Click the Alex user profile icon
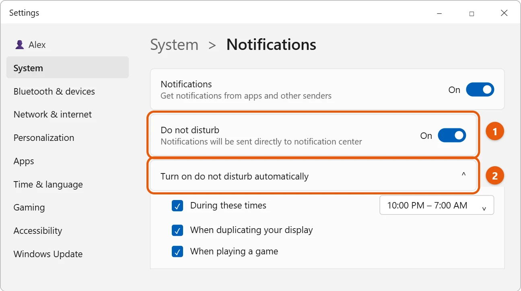This screenshot has width=521, height=291. (19, 45)
